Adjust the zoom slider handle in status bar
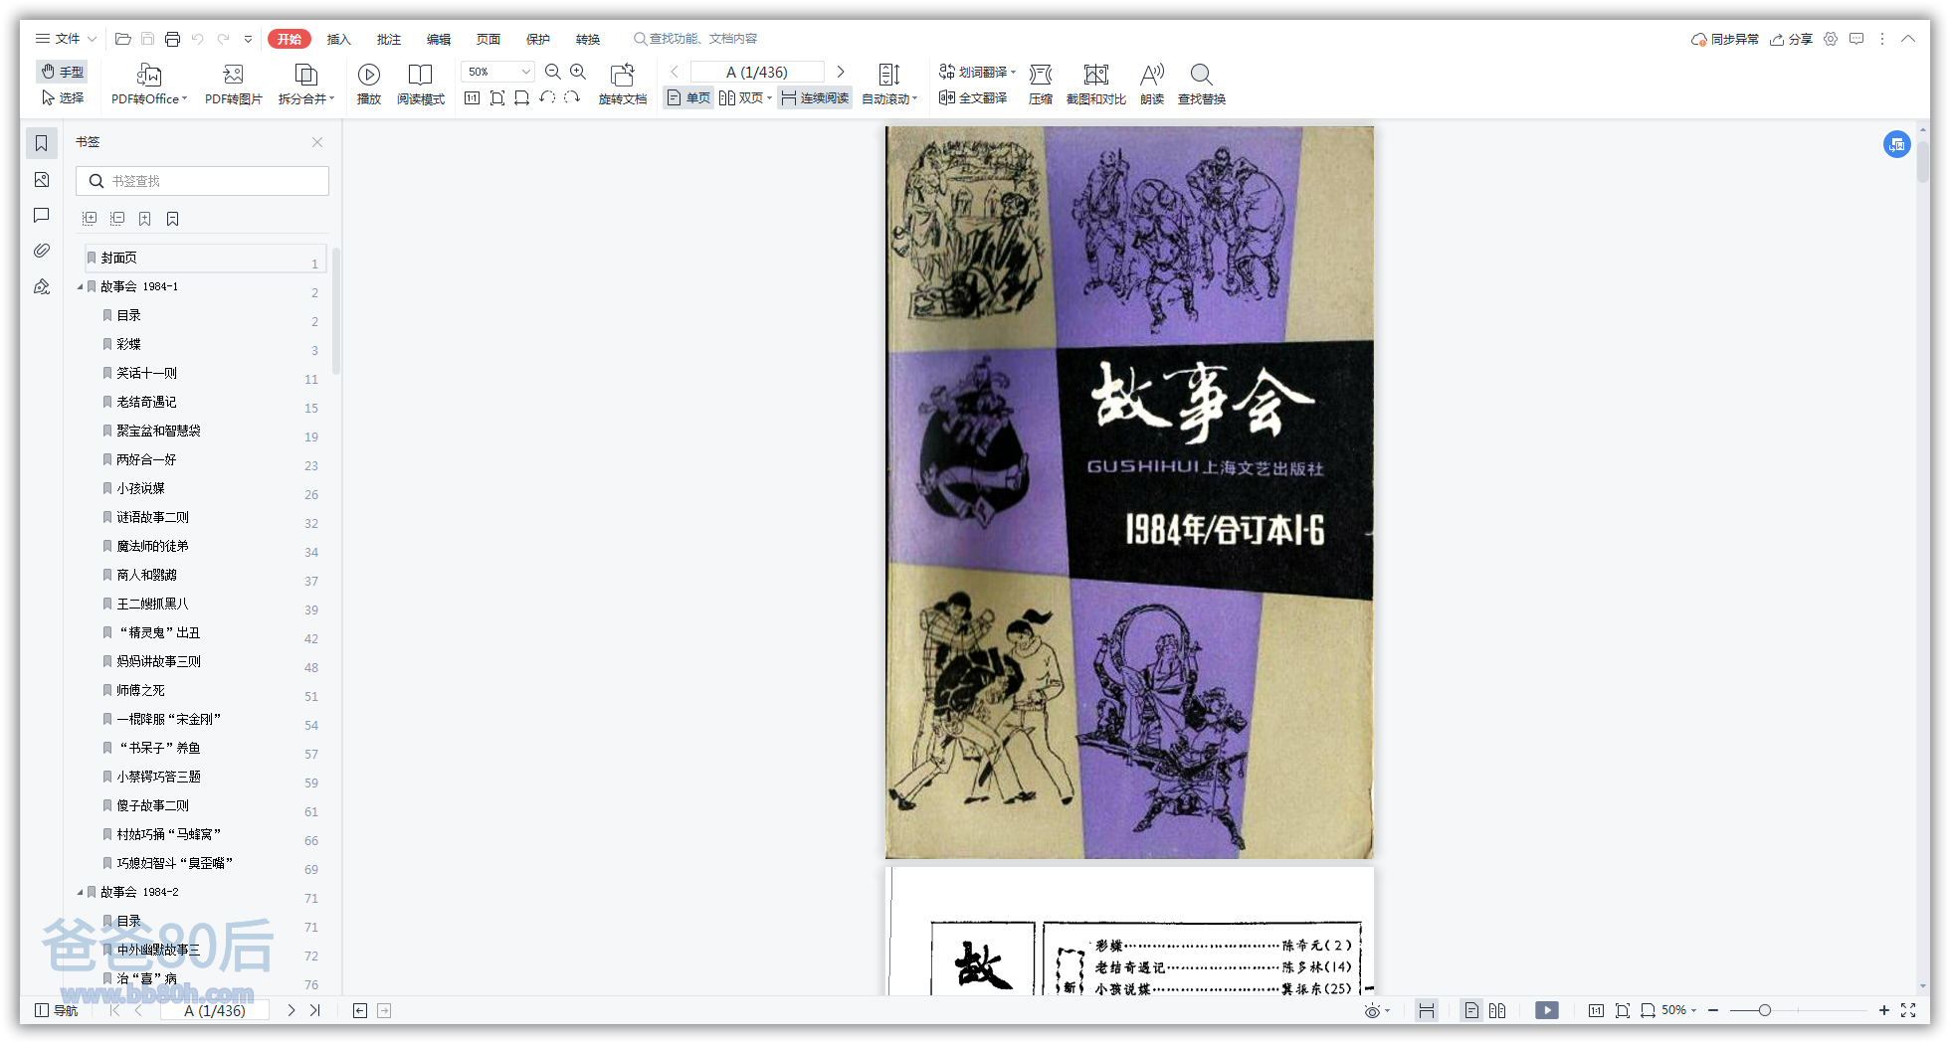The image size is (1950, 1044). (x=1764, y=1010)
